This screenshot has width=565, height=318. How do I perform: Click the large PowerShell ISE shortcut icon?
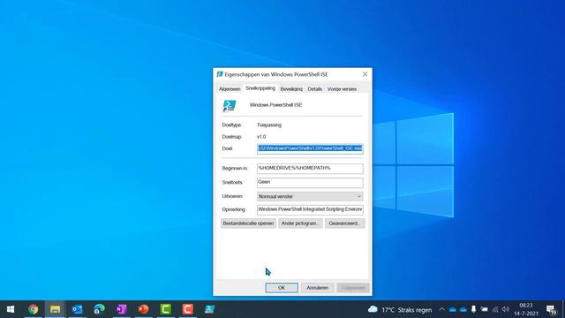coord(230,106)
